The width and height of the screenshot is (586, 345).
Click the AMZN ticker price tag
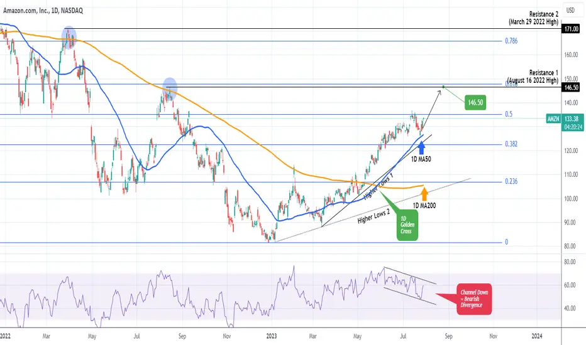point(553,119)
